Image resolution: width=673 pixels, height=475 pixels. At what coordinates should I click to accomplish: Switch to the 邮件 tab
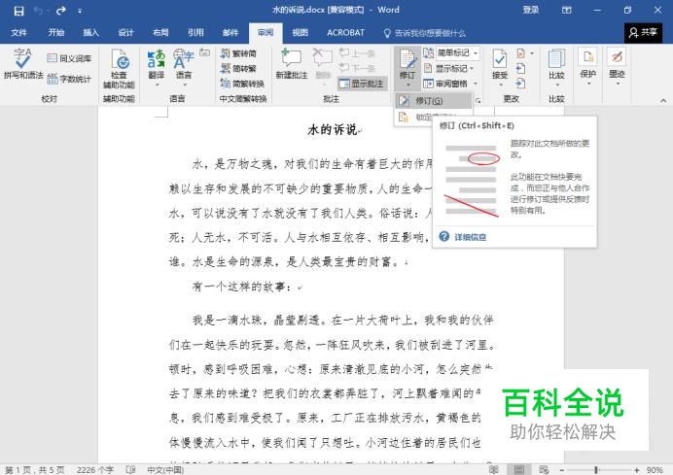pyautogui.click(x=230, y=33)
